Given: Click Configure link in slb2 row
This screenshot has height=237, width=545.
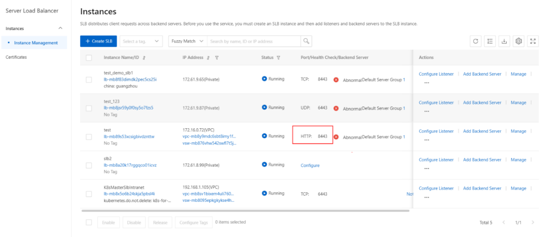Looking at the screenshot, I should coord(310,165).
